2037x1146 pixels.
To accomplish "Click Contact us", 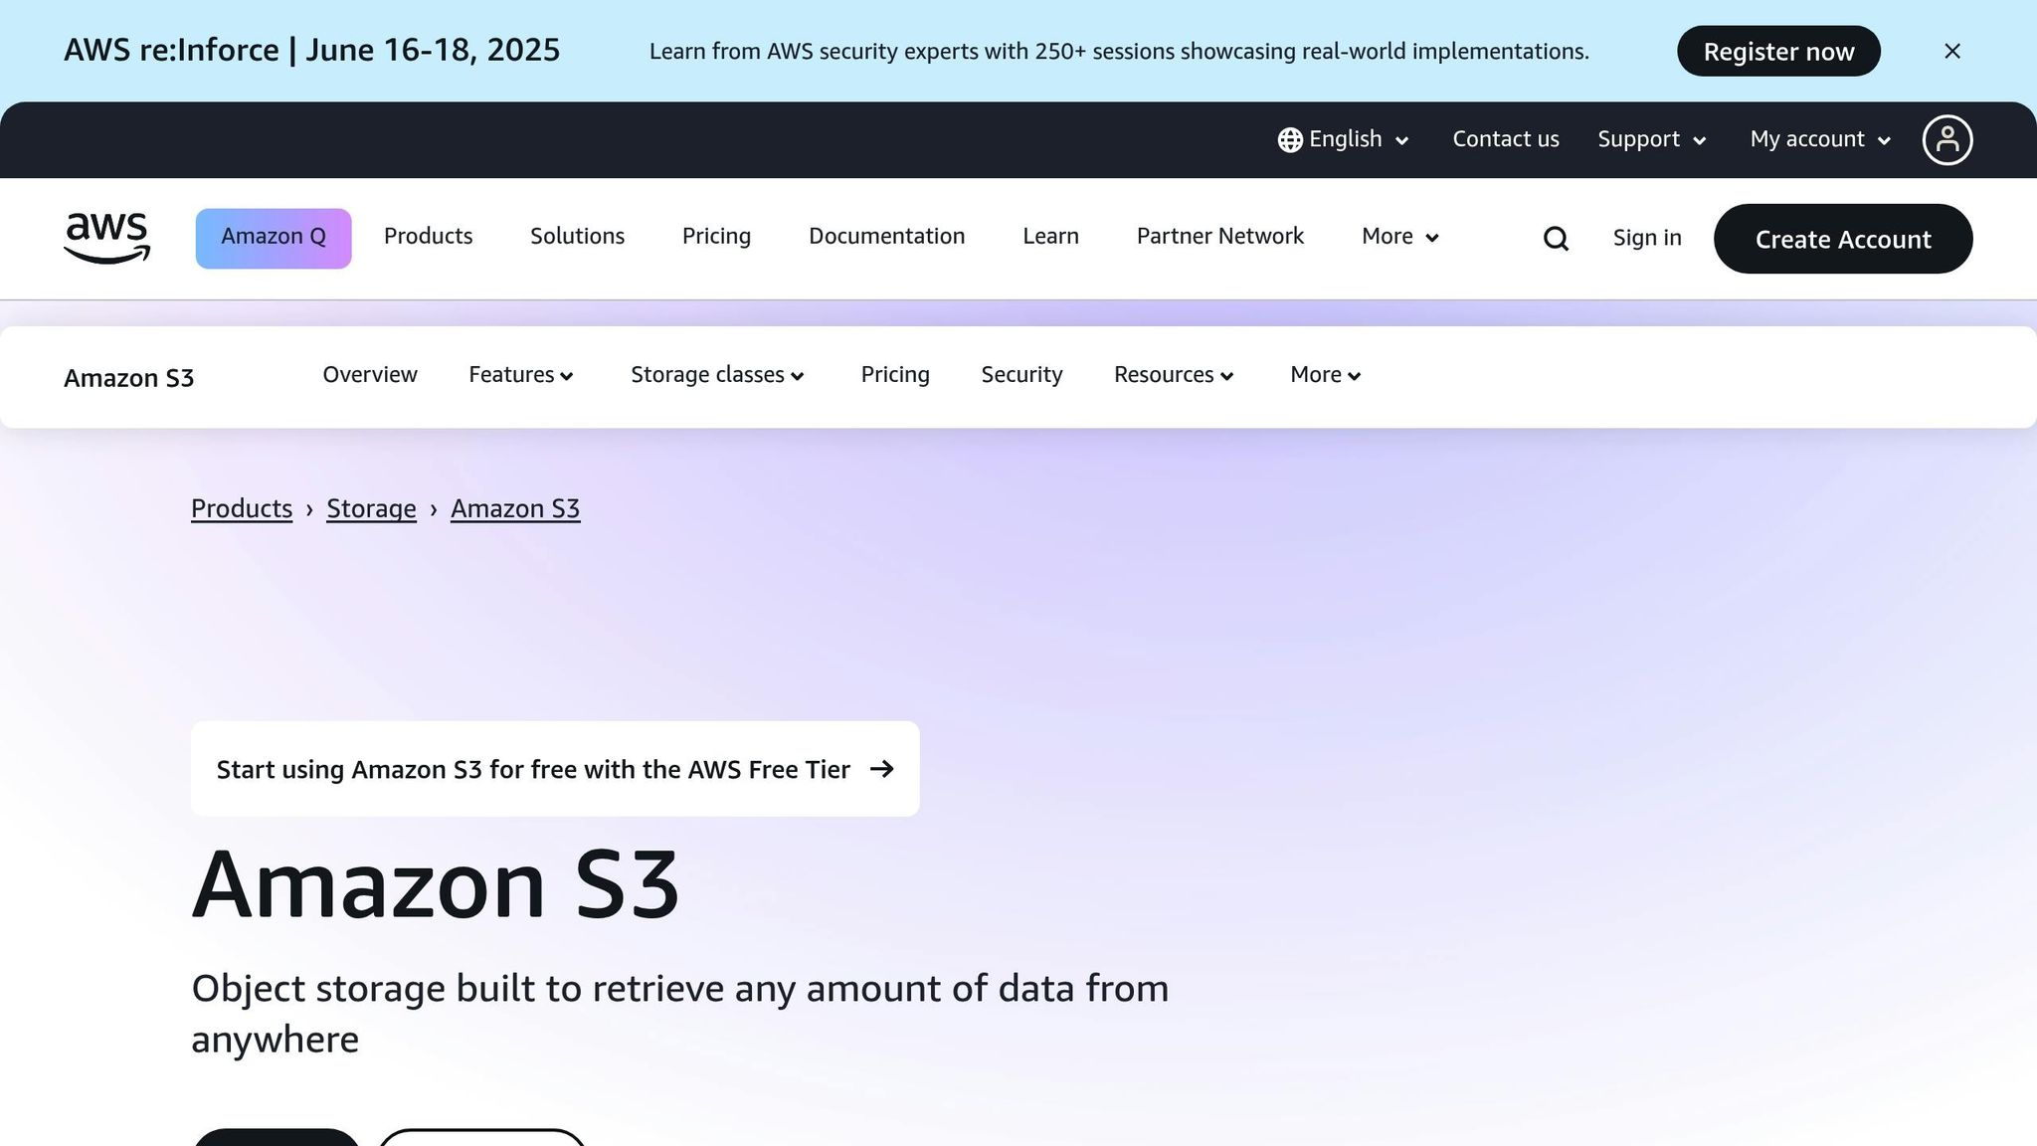I will click(1506, 139).
